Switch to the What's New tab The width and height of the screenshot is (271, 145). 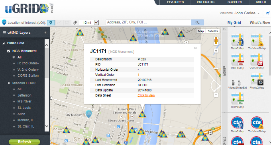pyautogui.click(x=260, y=23)
